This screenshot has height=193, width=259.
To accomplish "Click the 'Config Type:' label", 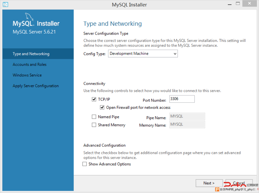I will pos(94,54).
